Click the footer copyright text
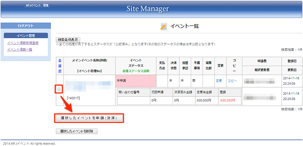 29,143
